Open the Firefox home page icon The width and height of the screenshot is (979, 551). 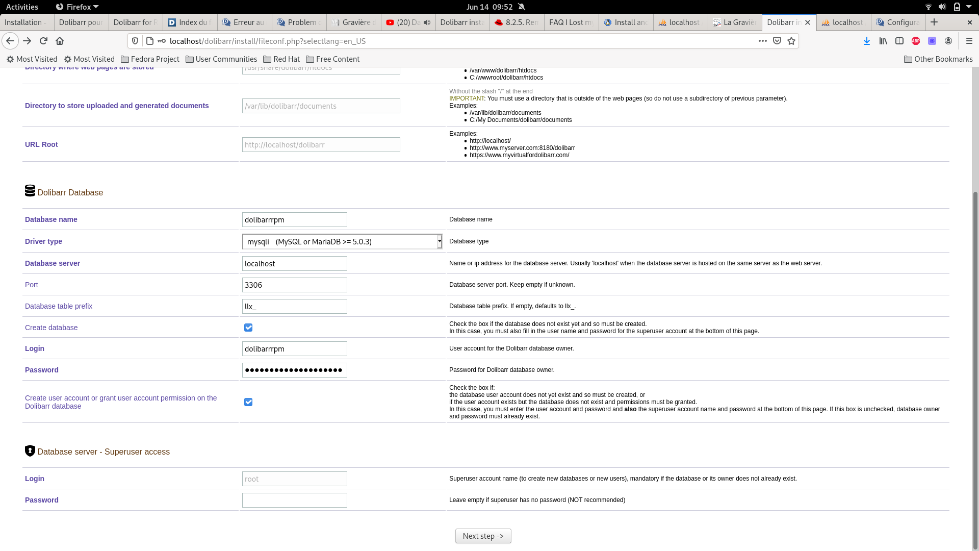pos(60,41)
